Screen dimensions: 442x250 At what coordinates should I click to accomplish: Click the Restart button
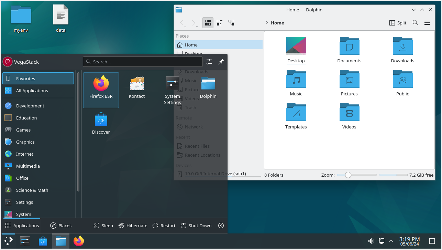tap(164, 226)
